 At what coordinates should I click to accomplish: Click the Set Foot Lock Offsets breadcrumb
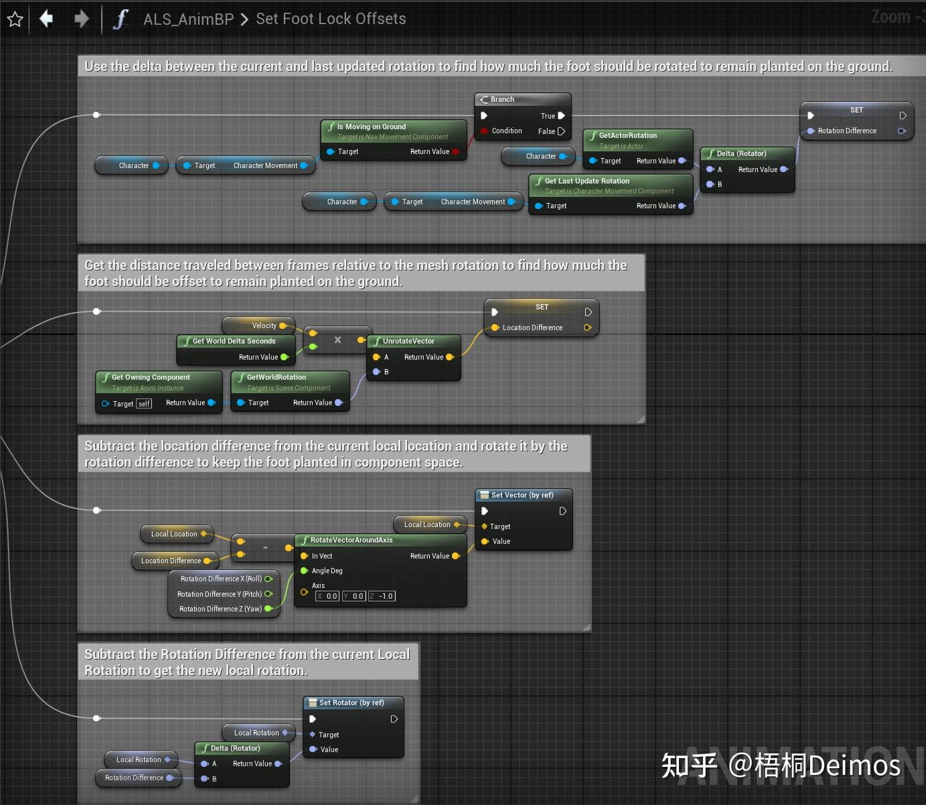331,19
